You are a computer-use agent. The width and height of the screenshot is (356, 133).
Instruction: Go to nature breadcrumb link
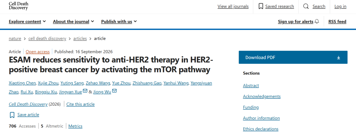(x=15, y=39)
